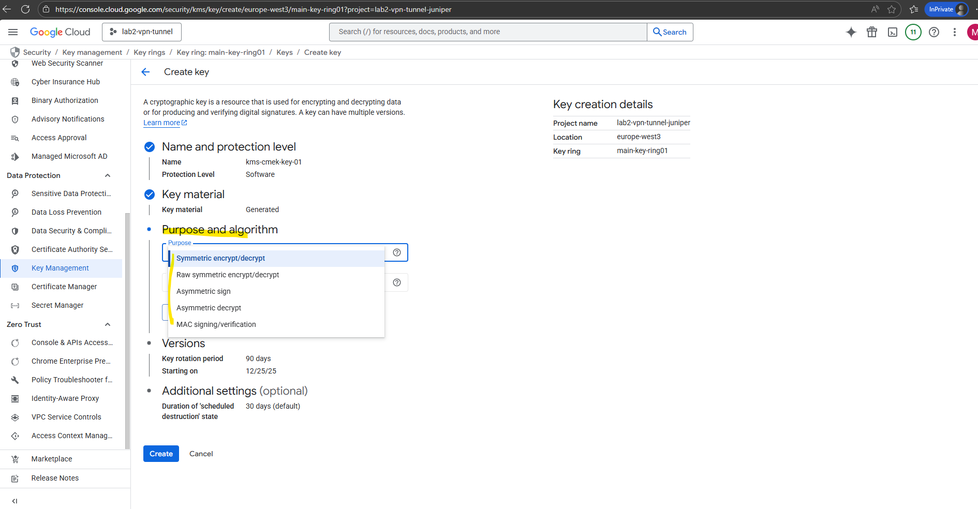Click the Read aloud icon in address bar

coord(875,9)
